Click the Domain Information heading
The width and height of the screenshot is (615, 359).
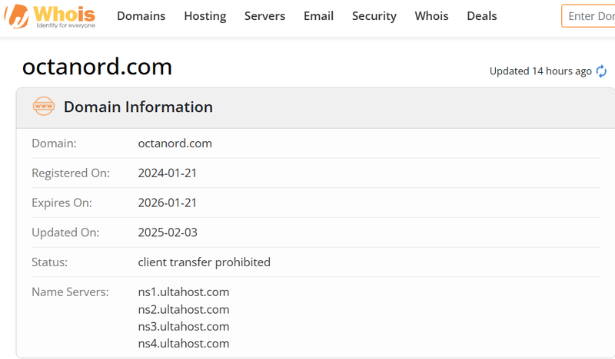pyautogui.click(x=138, y=107)
